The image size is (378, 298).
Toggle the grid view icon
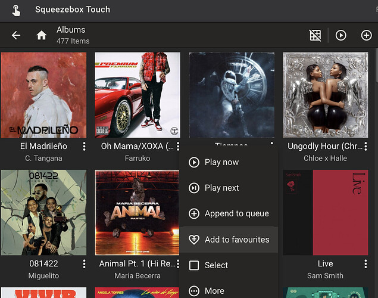pyautogui.click(x=315, y=35)
